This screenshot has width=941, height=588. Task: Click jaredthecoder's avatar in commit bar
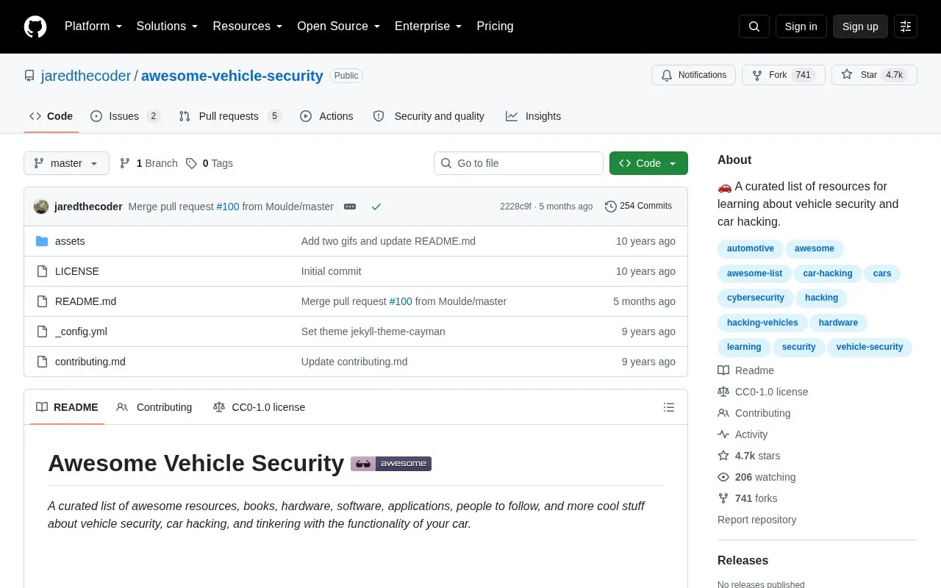41,207
